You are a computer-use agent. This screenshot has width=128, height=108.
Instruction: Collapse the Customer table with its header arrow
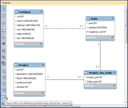(x=41, y=12)
